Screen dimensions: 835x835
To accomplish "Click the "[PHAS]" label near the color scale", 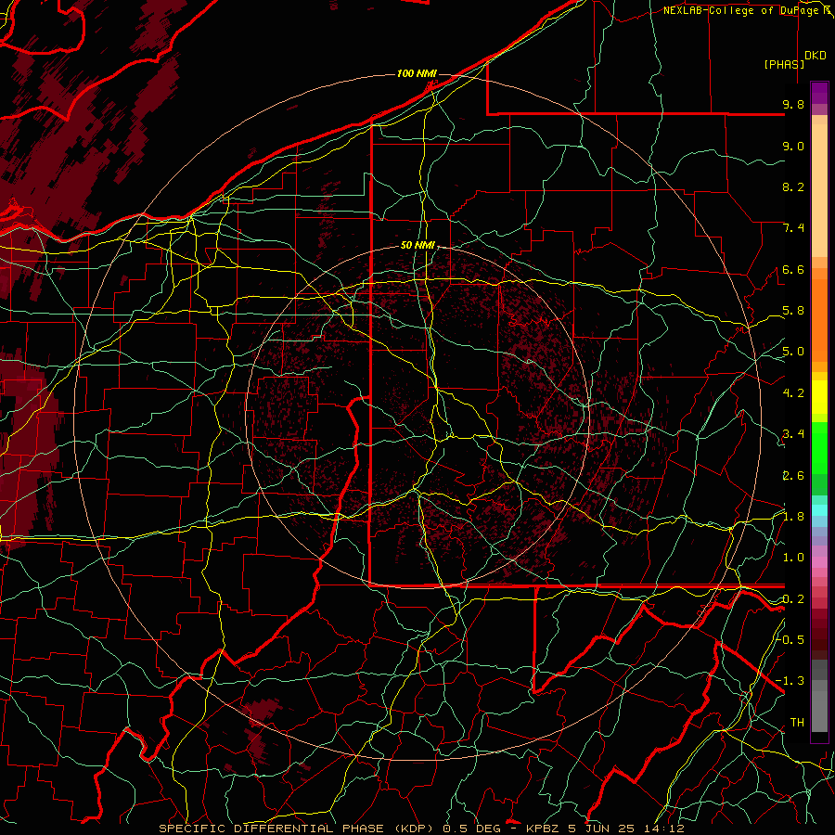I will tap(784, 64).
